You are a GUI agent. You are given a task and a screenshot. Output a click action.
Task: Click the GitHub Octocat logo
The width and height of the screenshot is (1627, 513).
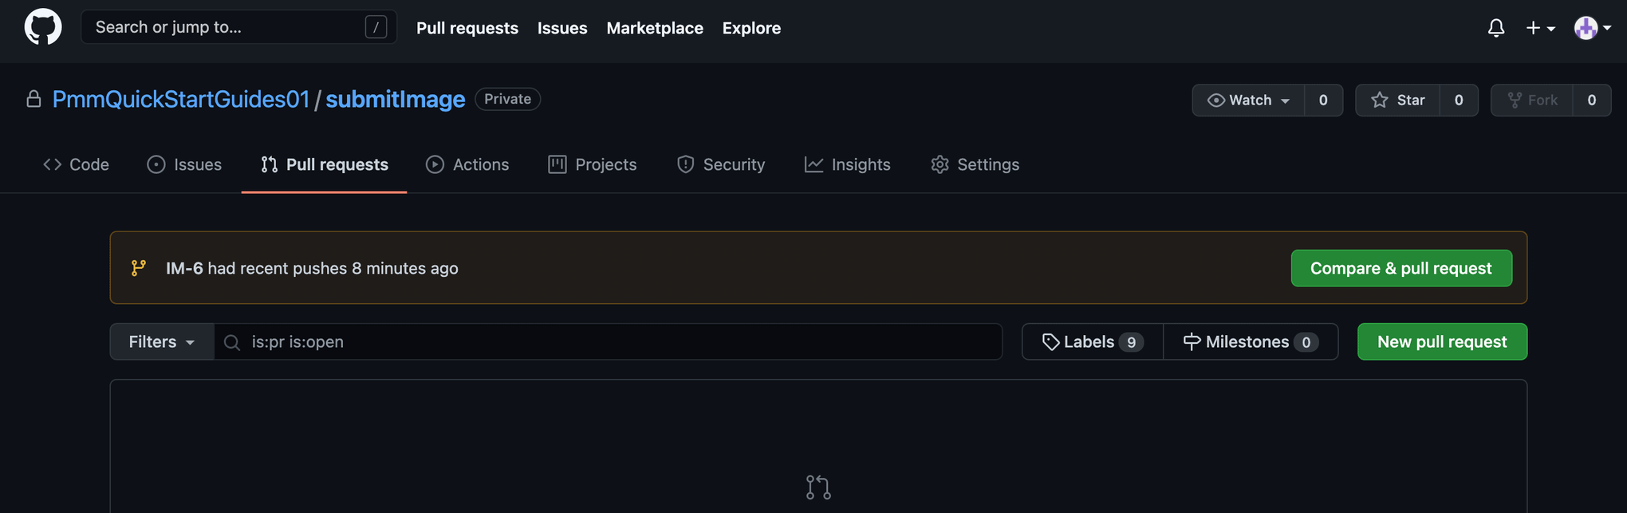[x=43, y=28]
